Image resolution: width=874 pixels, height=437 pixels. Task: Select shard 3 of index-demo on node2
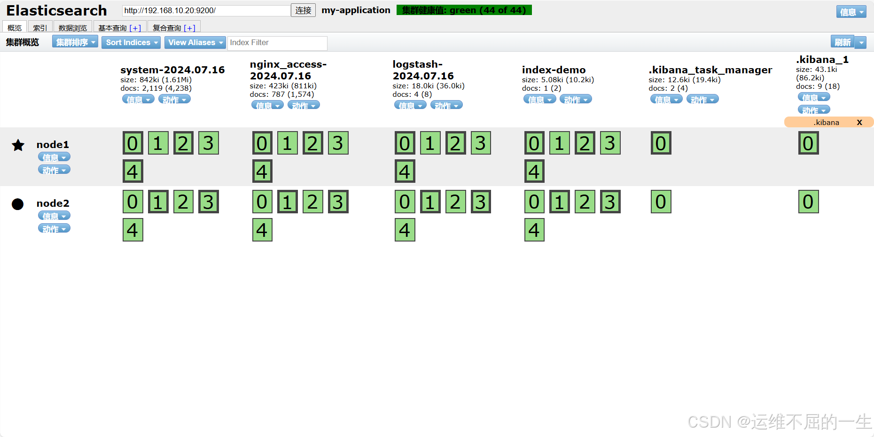click(x=610, y=202)
